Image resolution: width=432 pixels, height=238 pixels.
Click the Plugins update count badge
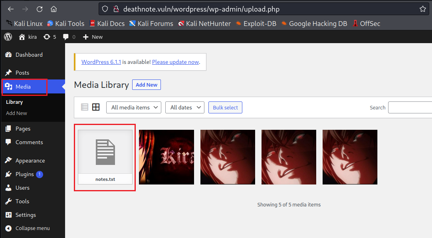coord(40,175)
